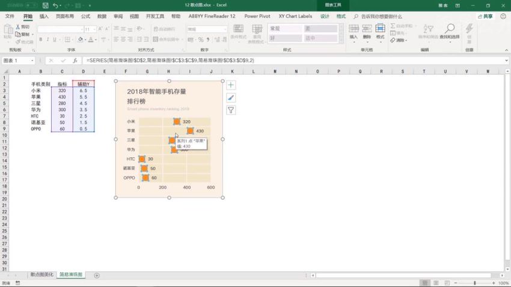The image size is (511, 287).
Task: Click the normal view icon in status bar
Action: (x=425, y=283)
